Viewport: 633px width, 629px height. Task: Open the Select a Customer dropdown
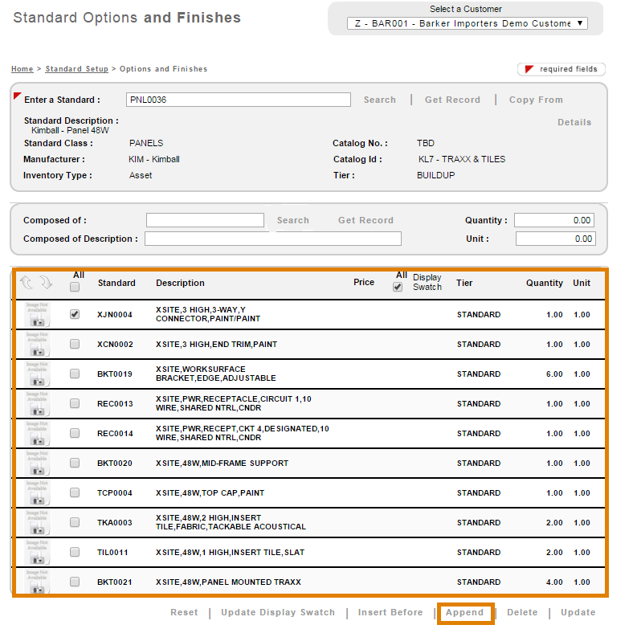(470, 23)
